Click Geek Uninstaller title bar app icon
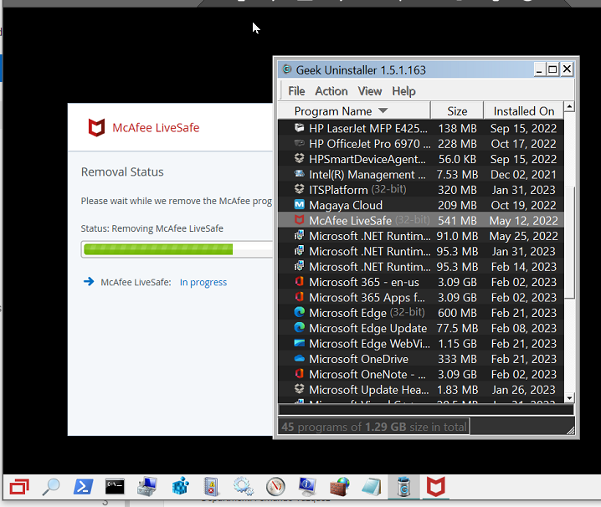 pyautogui.click(x=287, y=69)
